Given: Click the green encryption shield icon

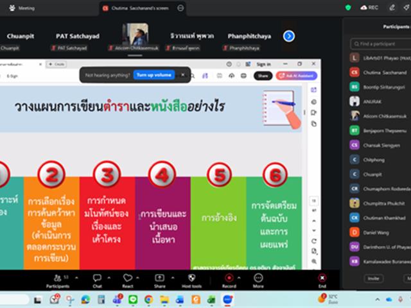Looking at the screenshot, I should pos(348,8).
